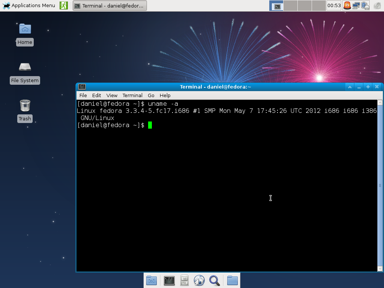The width and height of the screenshot is (384, 288).
Task: Open the terminal emulator dock launcher
Action: [x=169, y=280]
